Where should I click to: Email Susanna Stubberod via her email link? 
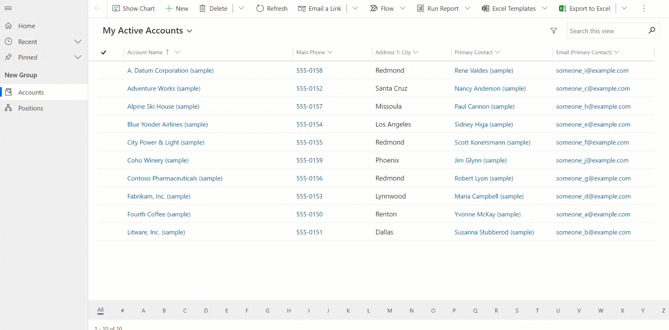(x=593, y=232)
